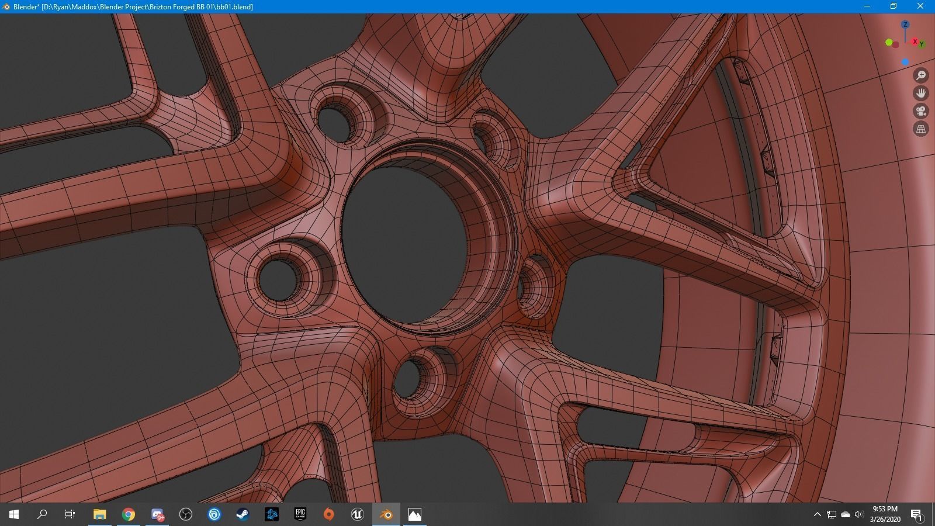Image resolution: width=935 pixels, height=526 pixels.
Task: Click the Zoom view magnifier button
Action: (x=921, y=75)
